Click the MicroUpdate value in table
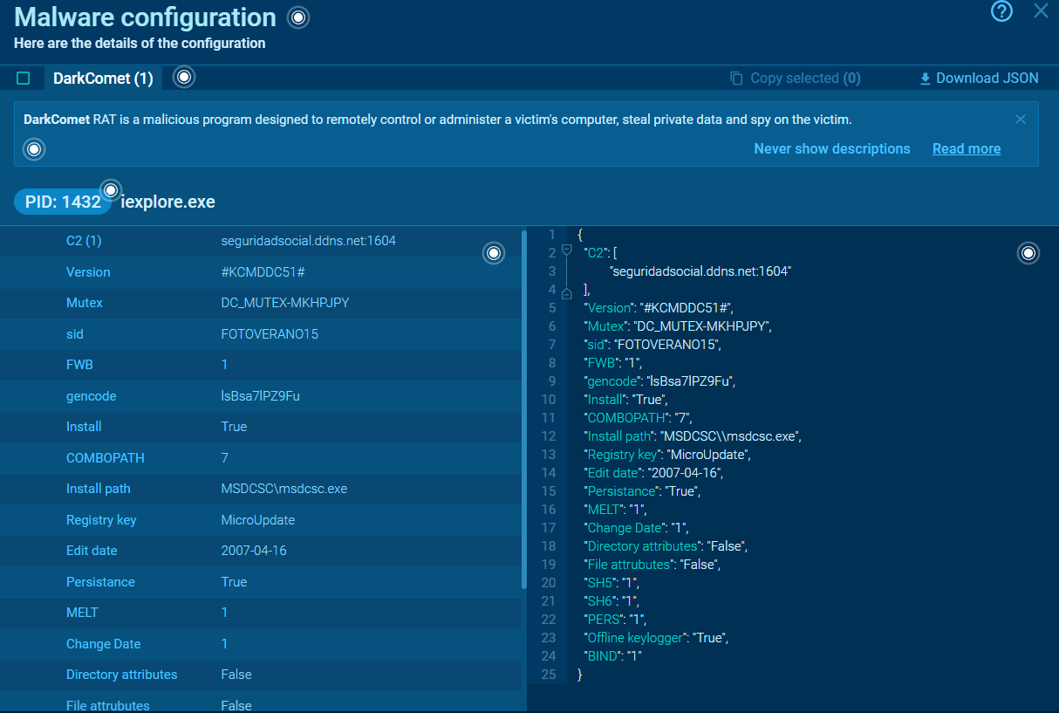1059x713 pixels. click(258, 520)
